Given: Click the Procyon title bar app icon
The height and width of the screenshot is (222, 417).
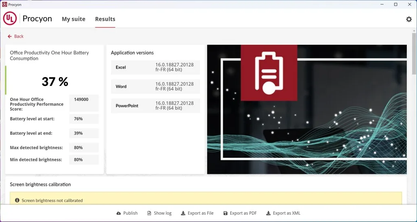Looking at the screenshot, I should (x=4, y=4).
